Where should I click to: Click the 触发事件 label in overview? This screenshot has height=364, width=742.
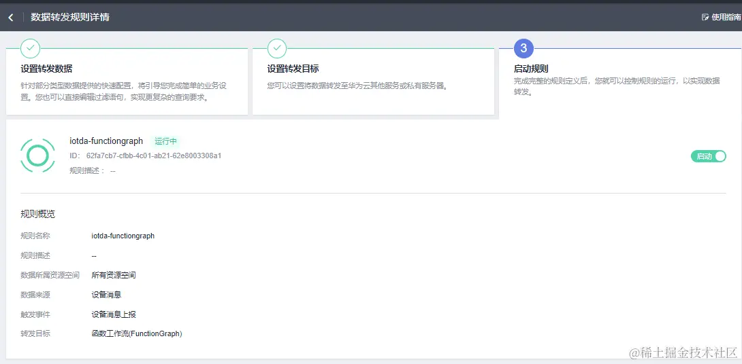pyautogui.click(x=35, y=314)
